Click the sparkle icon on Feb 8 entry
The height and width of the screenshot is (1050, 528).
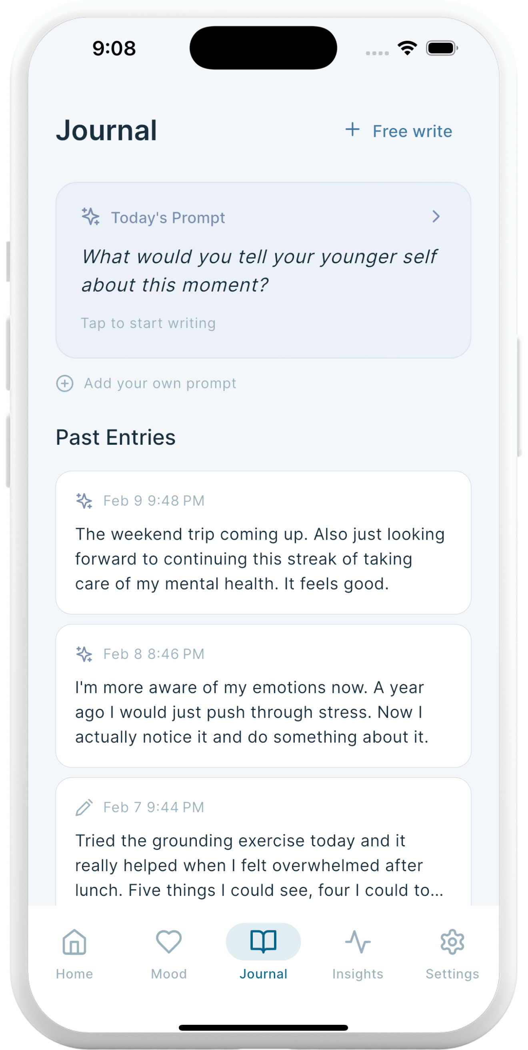pyautogui.click(x=84, y=654)
